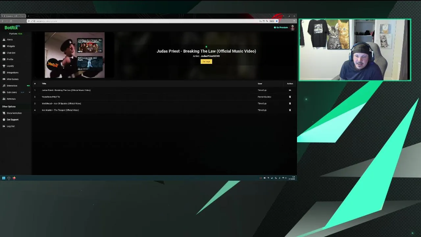The width and height of the screenshot is (421, 237).
Task: Click the browser back arrow
Action: click(x=2, y=21)
